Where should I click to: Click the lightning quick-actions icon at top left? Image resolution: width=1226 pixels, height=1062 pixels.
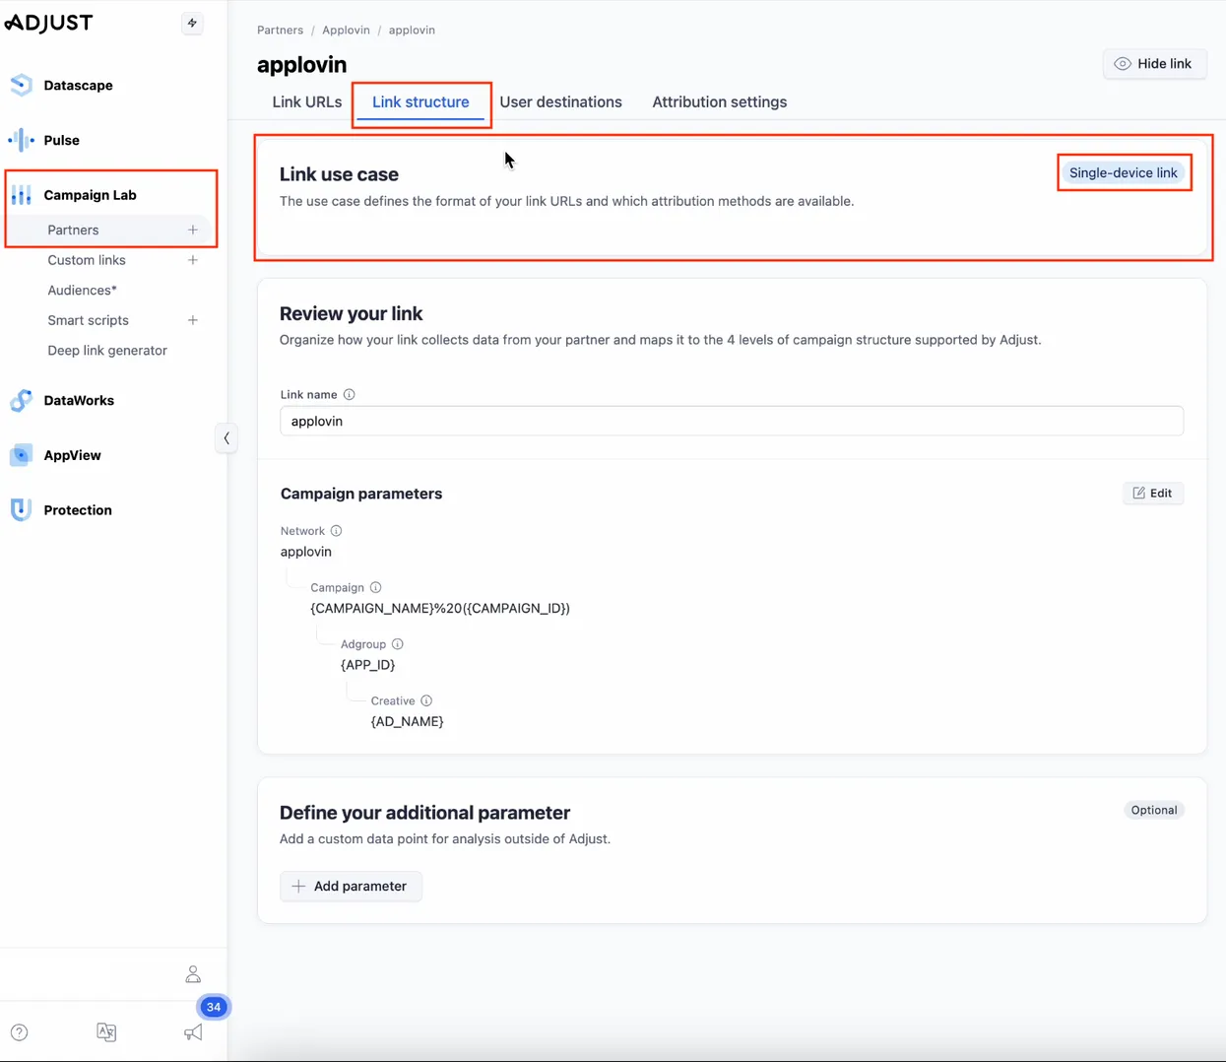(x=193, y=23)
